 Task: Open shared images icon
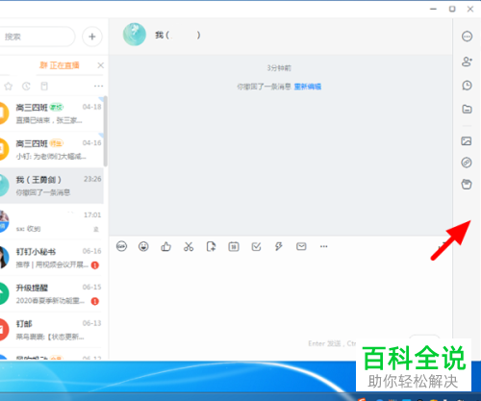point(467,140)
